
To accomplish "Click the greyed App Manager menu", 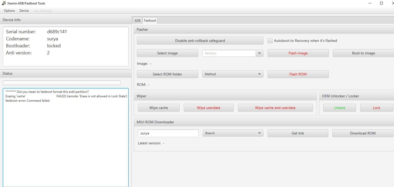I will click(43, 11).
